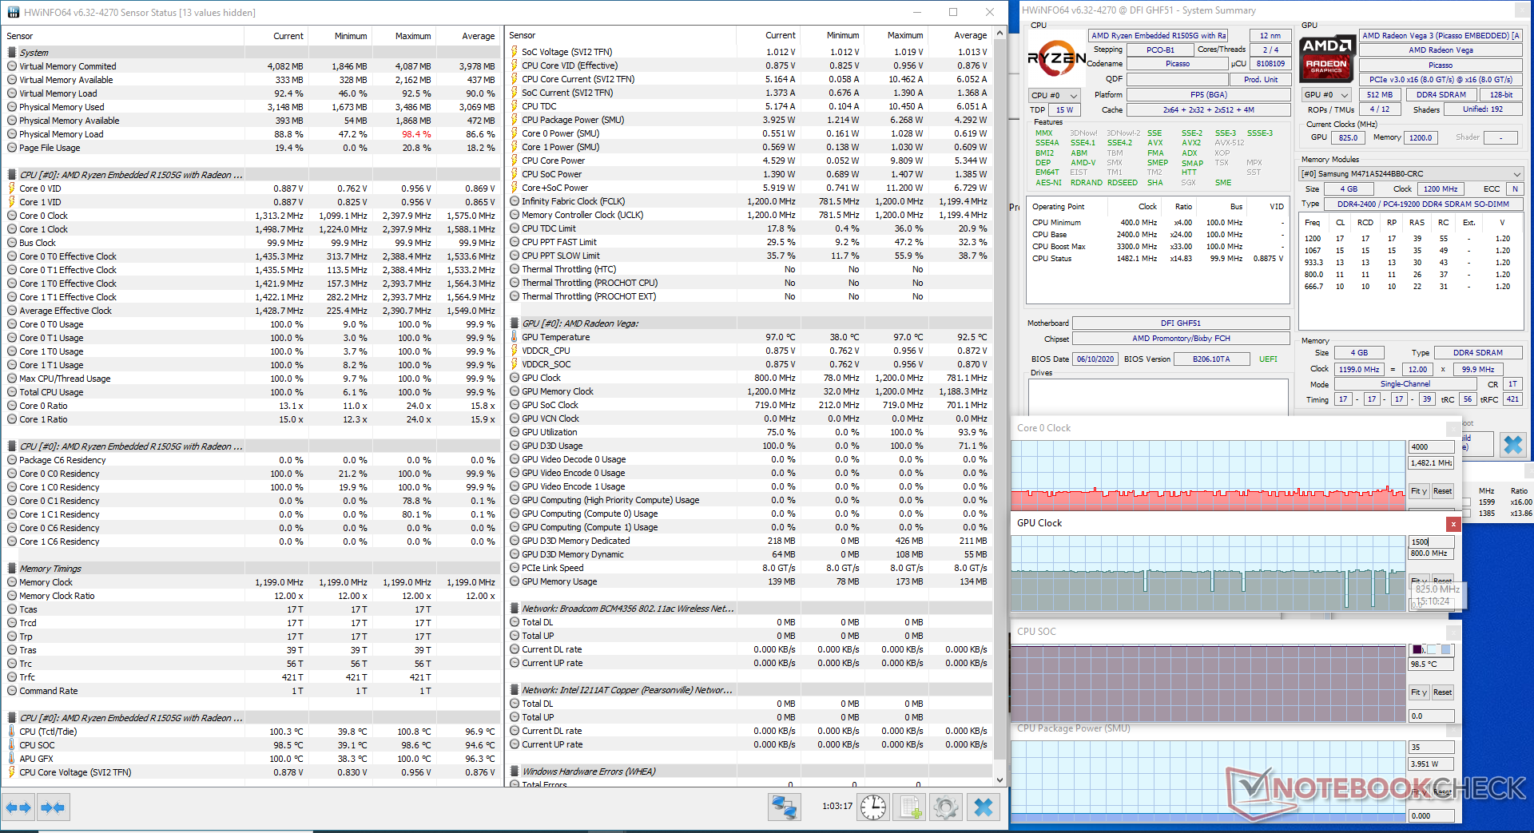
Task: Select the Memory Clock Ratio row
Action: pyautogui.click(x=251, y=596)
